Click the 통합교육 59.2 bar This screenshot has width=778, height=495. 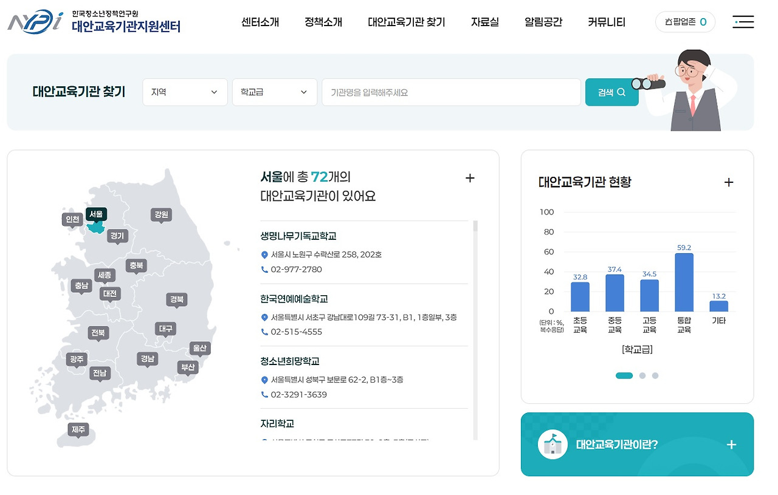pyautogui.click(x=684, y=282)
